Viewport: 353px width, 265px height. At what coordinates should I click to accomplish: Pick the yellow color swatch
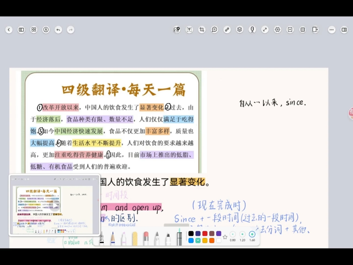205,241
